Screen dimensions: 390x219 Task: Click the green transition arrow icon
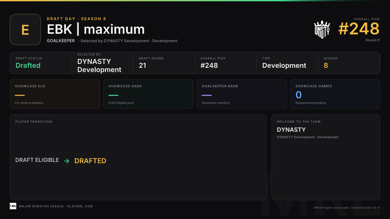[x=67, y=161]
